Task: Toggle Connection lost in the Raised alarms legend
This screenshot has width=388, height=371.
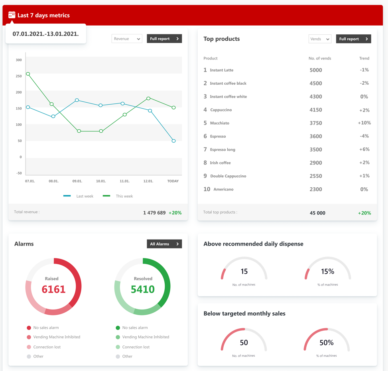Action: tap(28, 347)
